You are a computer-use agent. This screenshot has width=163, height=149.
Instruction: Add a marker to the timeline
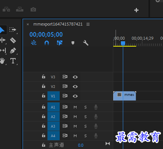[x=73, y=43]
